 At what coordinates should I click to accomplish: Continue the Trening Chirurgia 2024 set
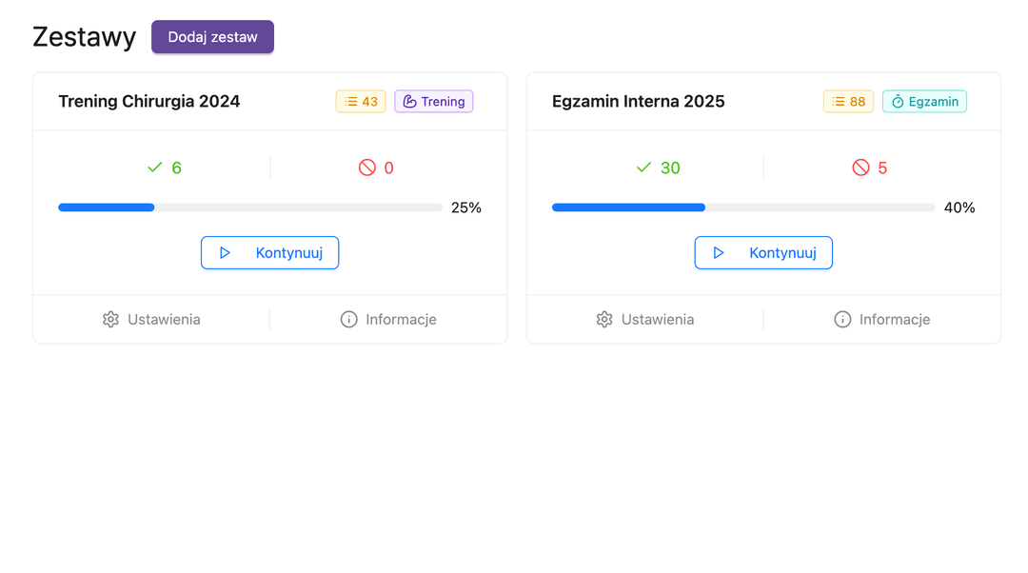(269, 252)
